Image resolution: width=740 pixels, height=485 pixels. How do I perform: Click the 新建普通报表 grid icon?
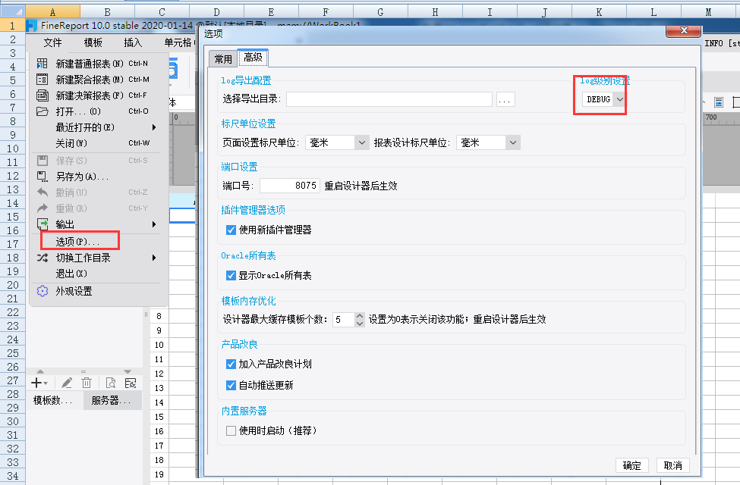[42, 63]
